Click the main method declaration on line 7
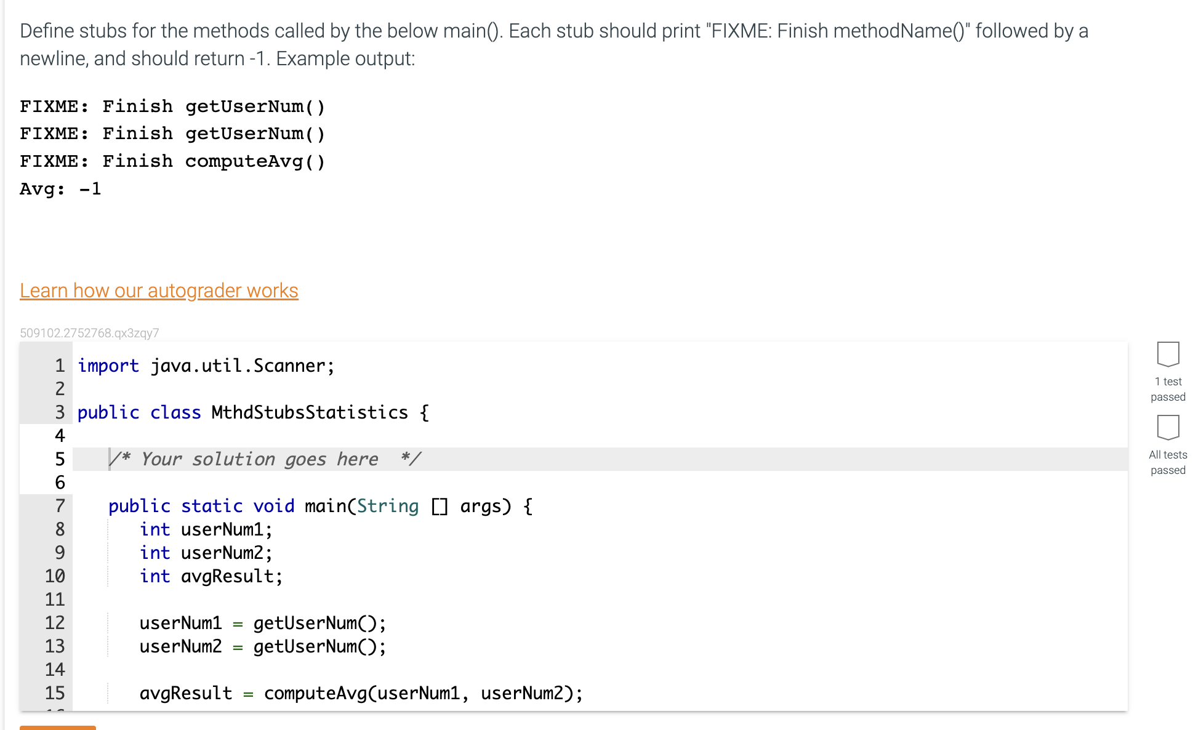 point(320,505)
